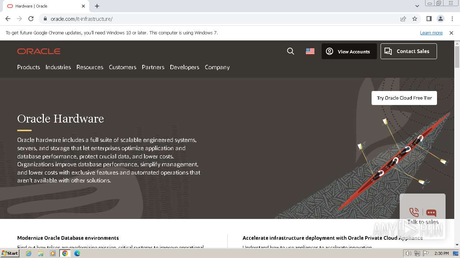Open the Company menu
This screenshot has height=258, width=460.
tap(217, 67)
